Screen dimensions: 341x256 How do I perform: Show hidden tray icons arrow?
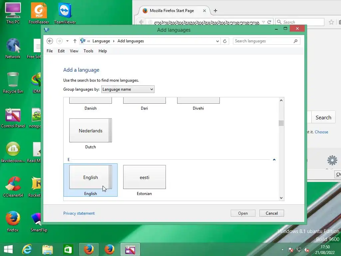point(282,250)
